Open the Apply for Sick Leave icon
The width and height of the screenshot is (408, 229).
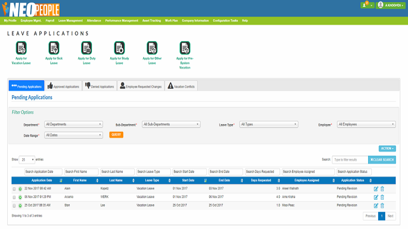pos(54,48)
